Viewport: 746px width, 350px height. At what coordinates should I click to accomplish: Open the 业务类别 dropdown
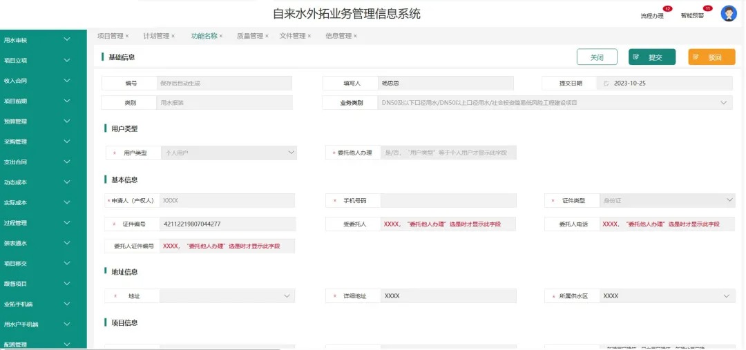pyautogui.click(x=555, y=103)
